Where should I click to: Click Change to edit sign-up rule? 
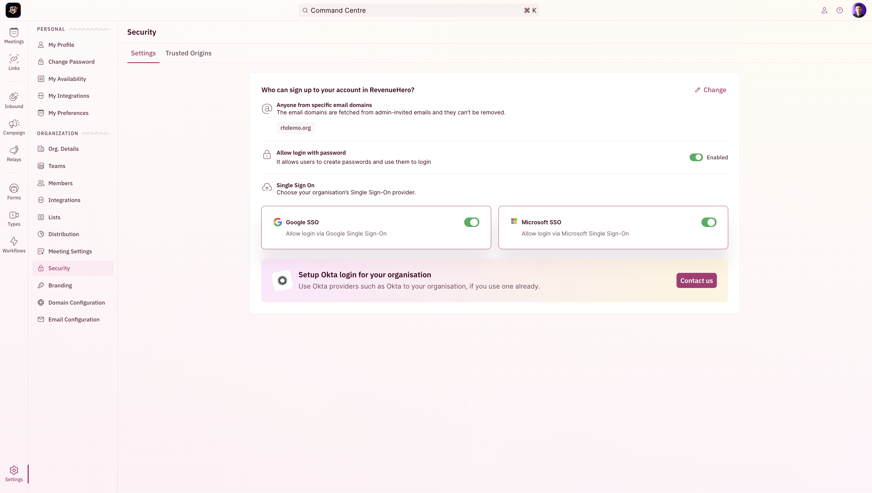pyautogui.click(x=710, y=90)
